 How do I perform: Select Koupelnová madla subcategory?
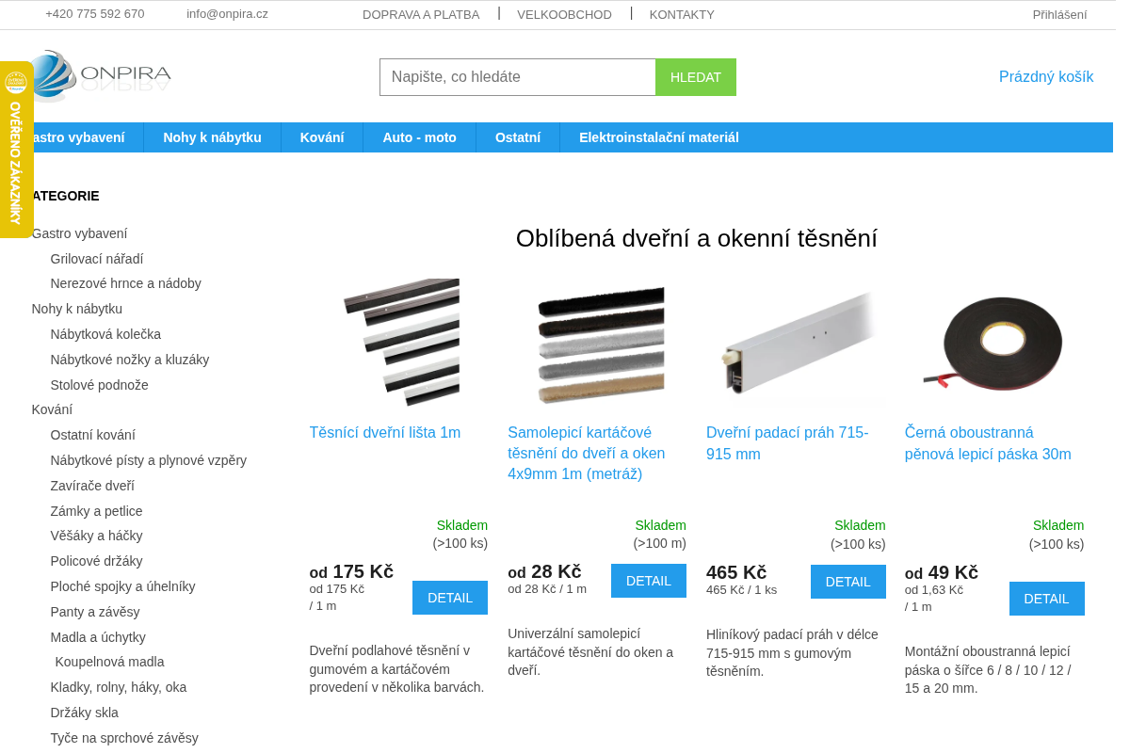click(109, 662)
